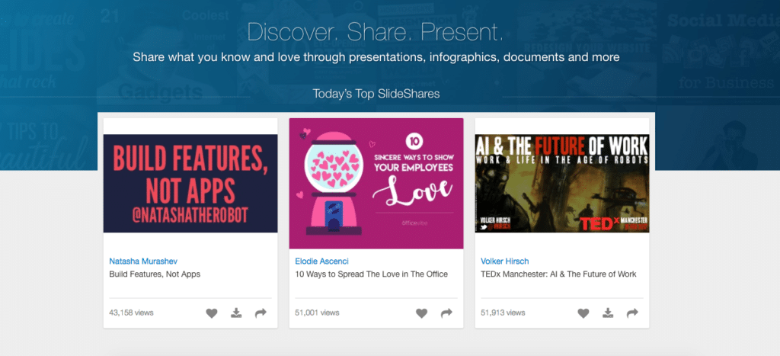This screenshot has height=356, width=780.
Task: Click the 51,001 views count
Action: point(317,313)
